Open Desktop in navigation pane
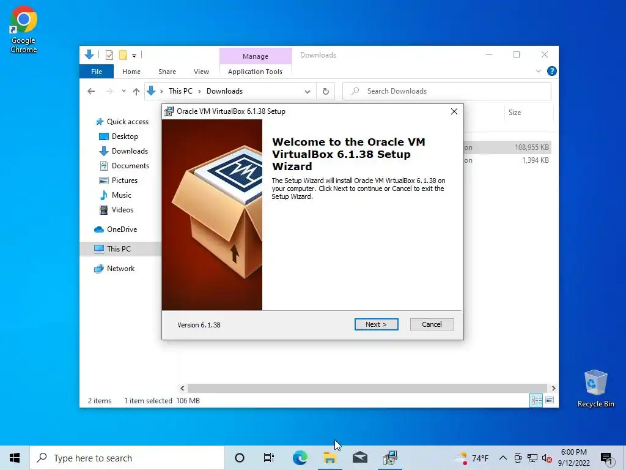The image size is (626, 470). pyautogui.click(x=119, y=136)
